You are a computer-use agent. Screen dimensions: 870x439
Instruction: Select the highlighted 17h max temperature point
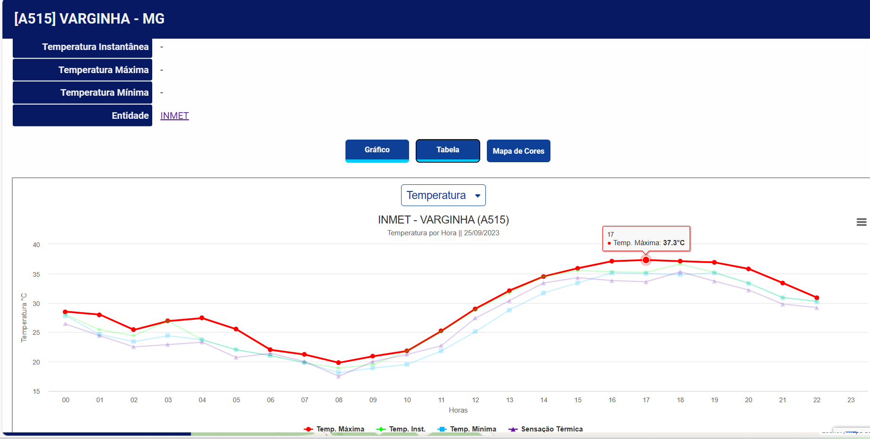coord(646,260)
